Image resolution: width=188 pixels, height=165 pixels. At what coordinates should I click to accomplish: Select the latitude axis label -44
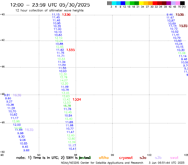click(x=2, y=67)
